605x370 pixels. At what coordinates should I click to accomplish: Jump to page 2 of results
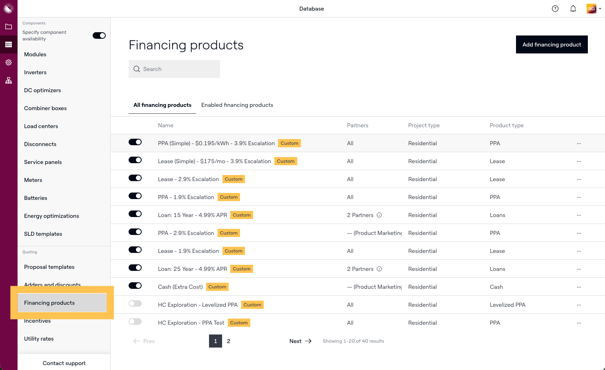click(229, 341)
